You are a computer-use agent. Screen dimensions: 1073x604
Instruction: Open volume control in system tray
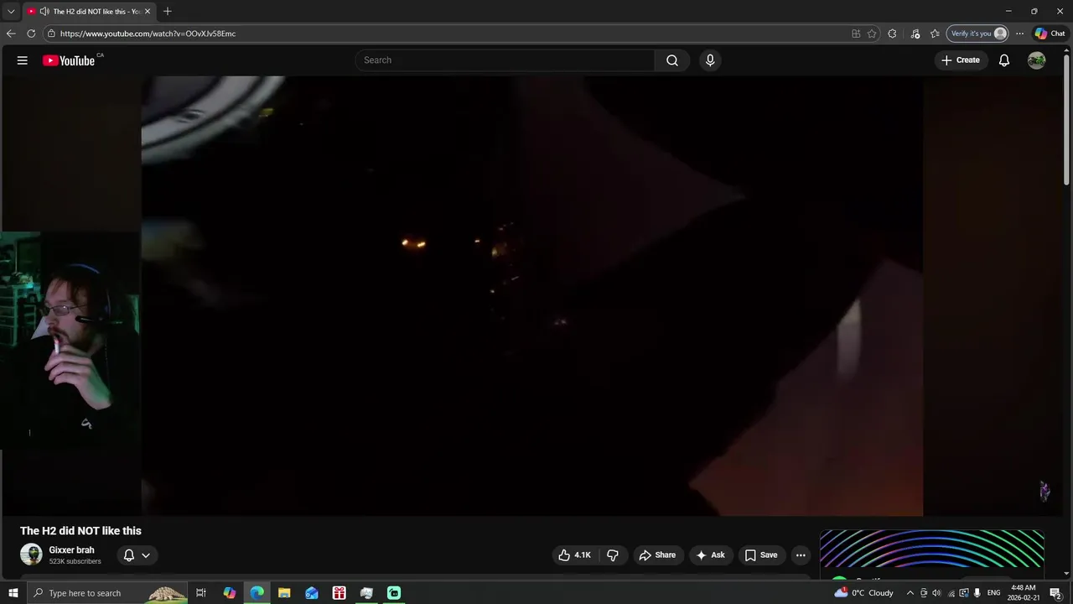pos(936,593)
